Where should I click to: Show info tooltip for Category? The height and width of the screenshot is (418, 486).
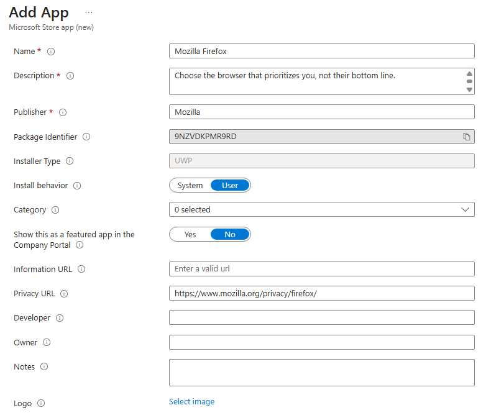[55, 210]
